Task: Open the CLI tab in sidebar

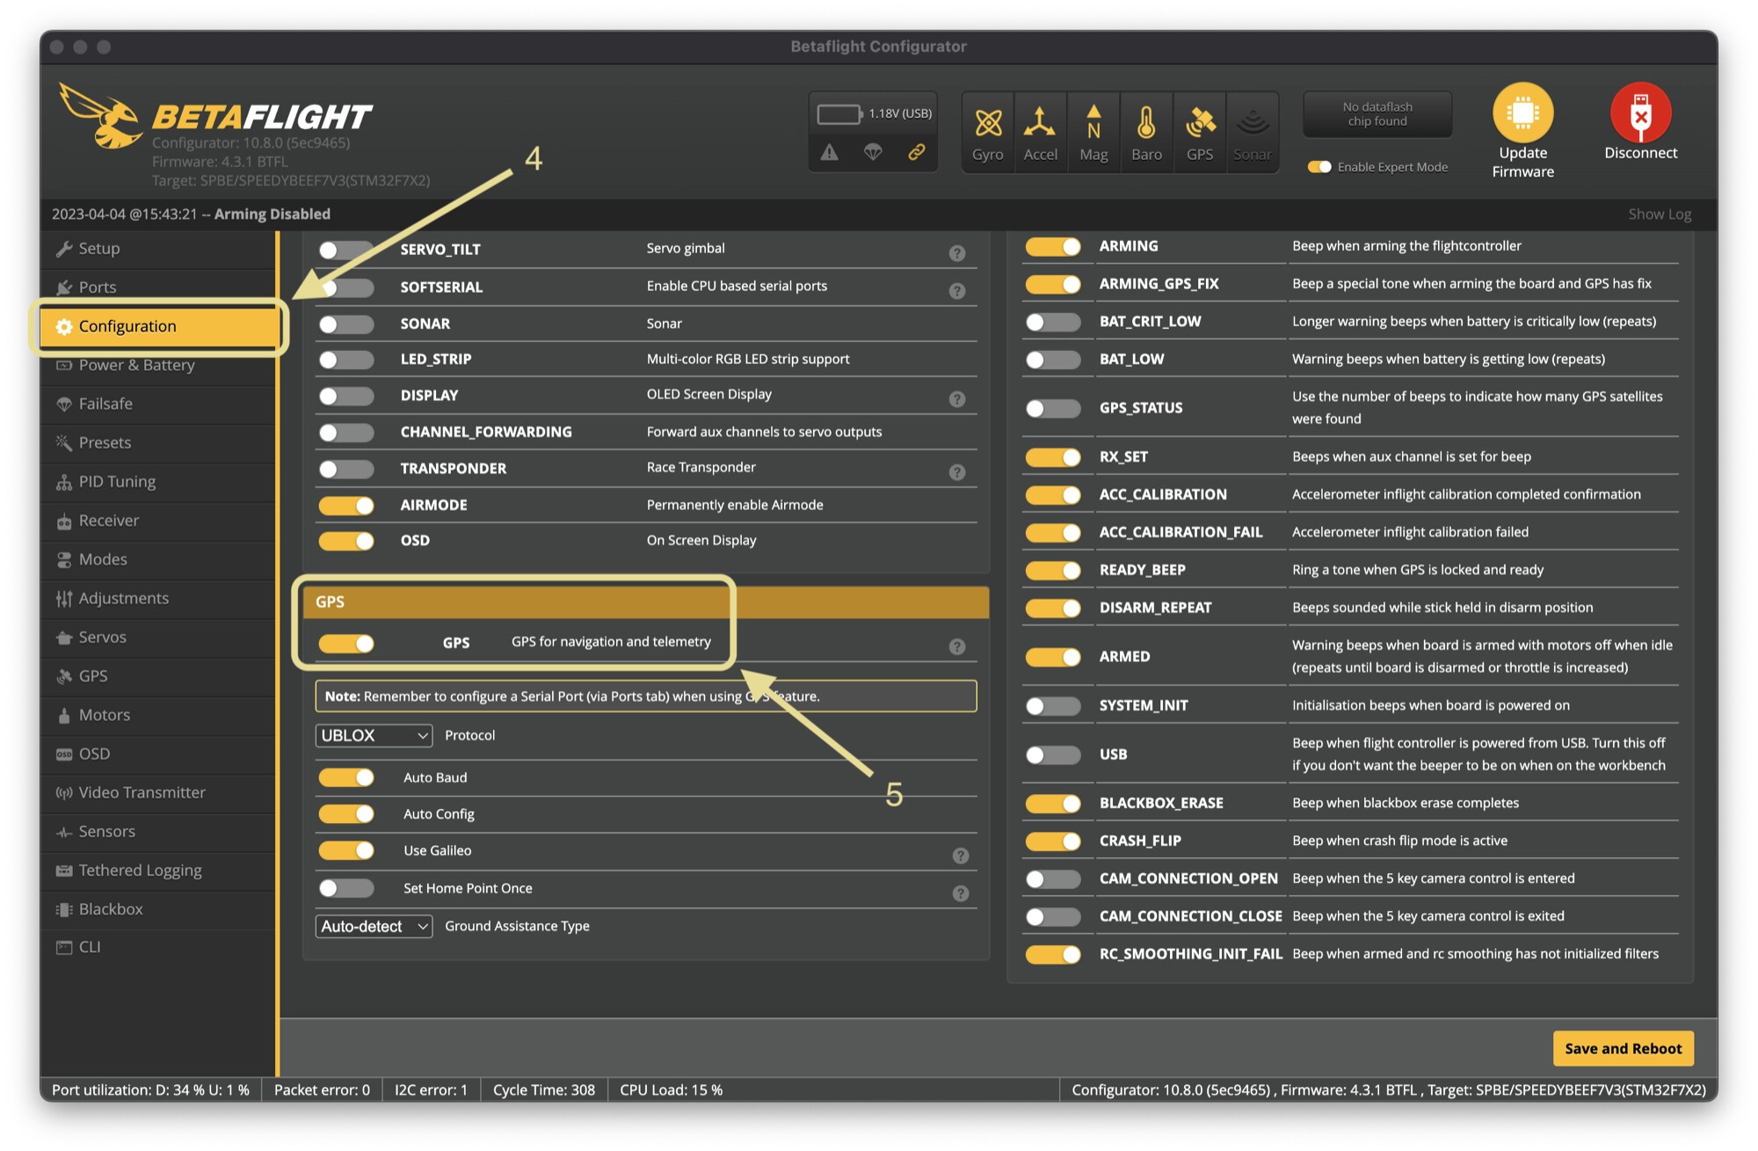Action: [90, 947]
